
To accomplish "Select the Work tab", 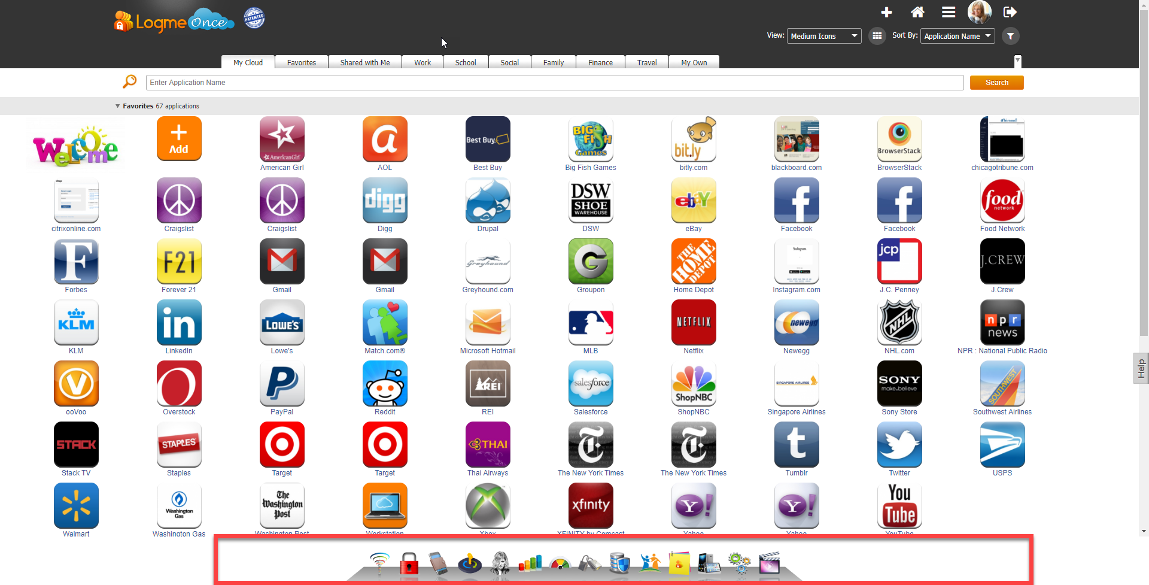I will (422, 62).
